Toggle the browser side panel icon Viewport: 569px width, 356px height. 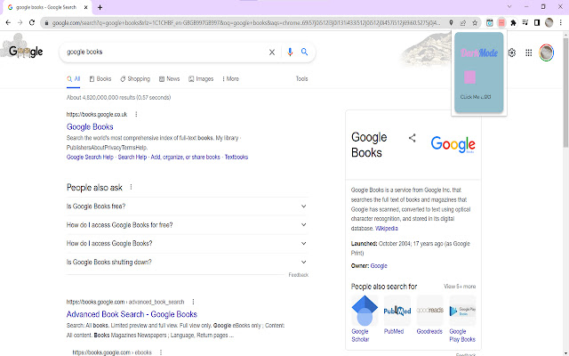click(537, 23)
